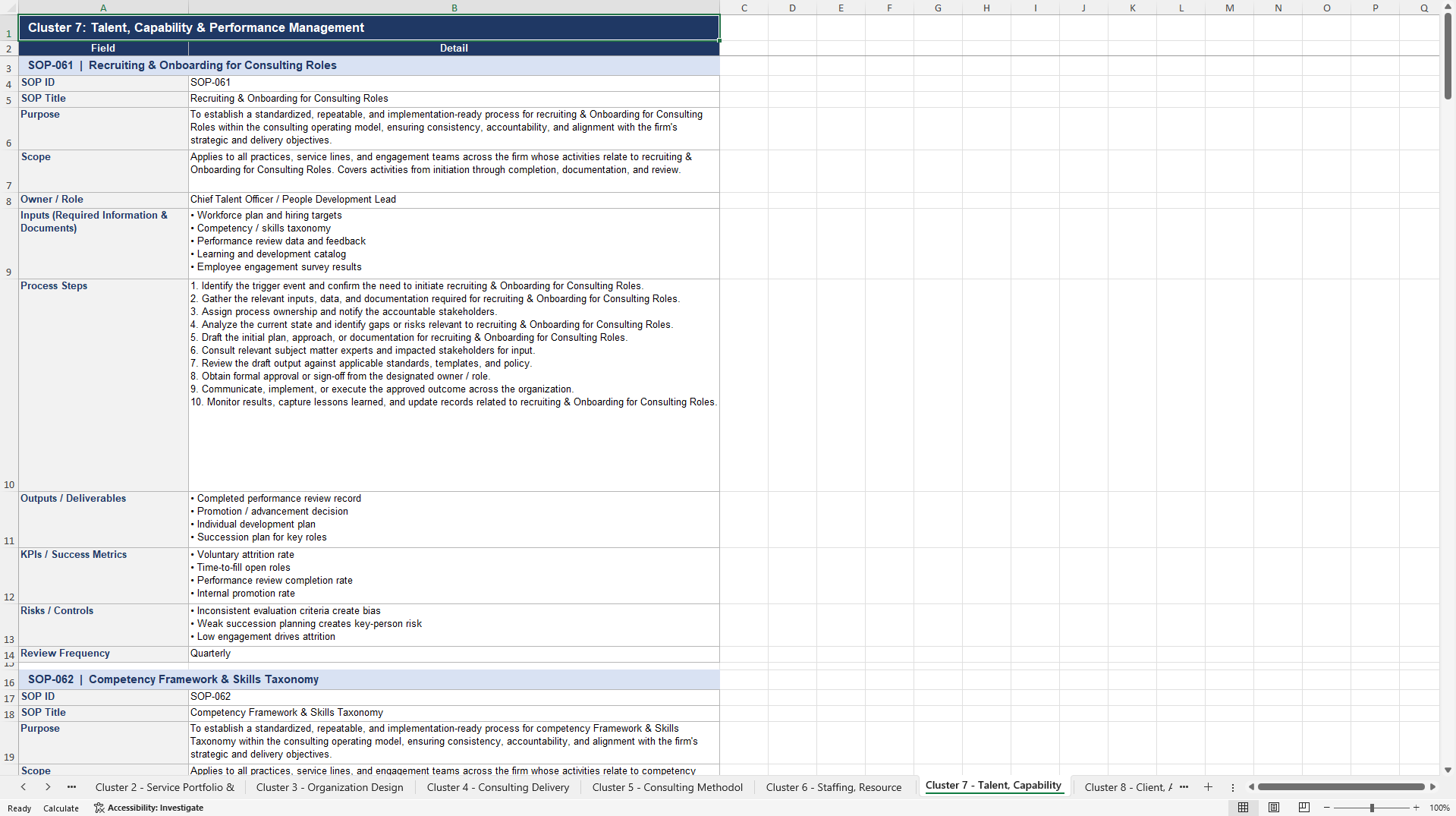Open Cluster 3 - Organization Design tab
The height and width of the screenshot is (816, 1456).
[x=330, y=787]
